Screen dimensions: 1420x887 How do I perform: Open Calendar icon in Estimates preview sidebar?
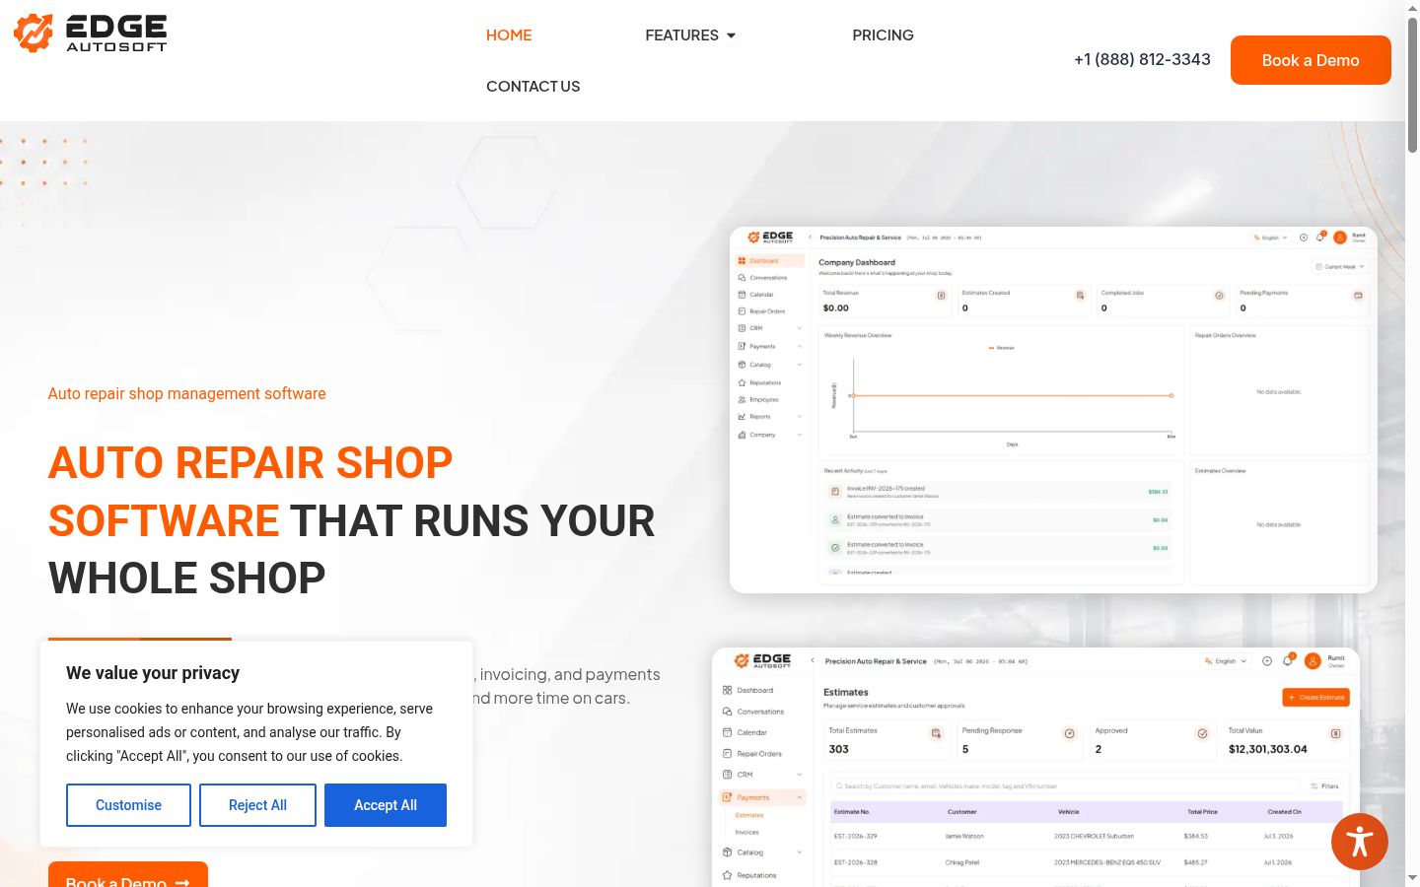(x=728, y=732)
